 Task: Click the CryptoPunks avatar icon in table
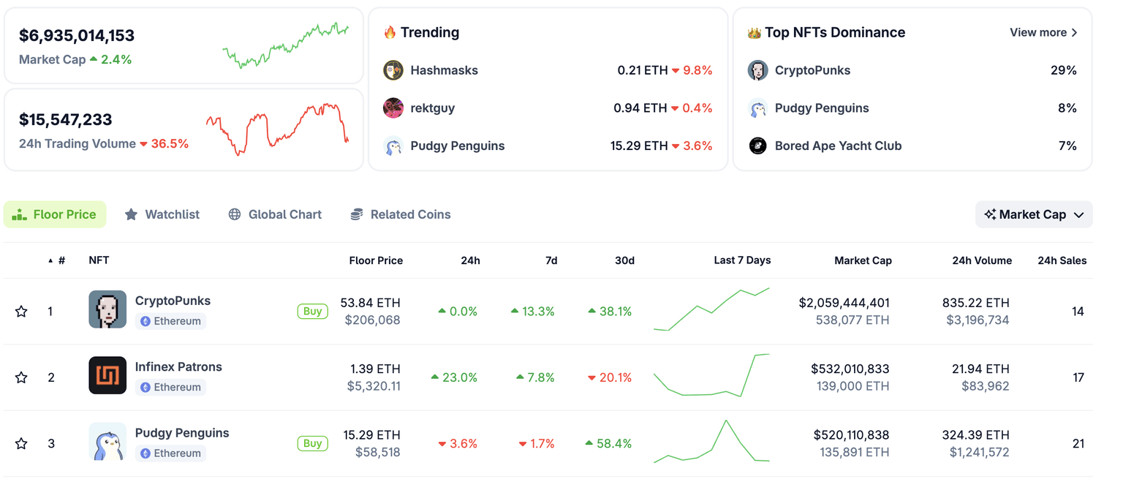click(107, 309)
